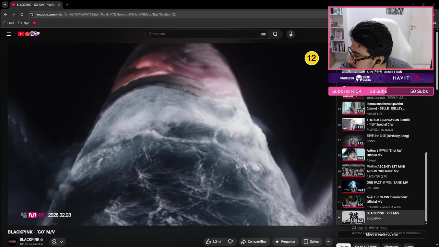Viewport: 439px width, 247px height.
Task: Open the Live bookmarks folder
Action: click(x=9, y=23)
